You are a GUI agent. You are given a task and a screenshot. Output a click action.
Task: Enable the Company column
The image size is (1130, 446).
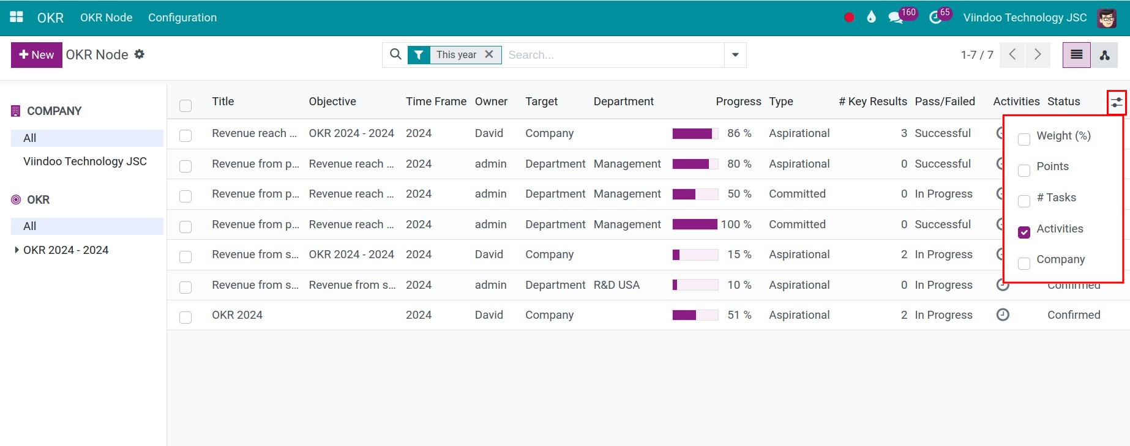tap(1023, 263)
